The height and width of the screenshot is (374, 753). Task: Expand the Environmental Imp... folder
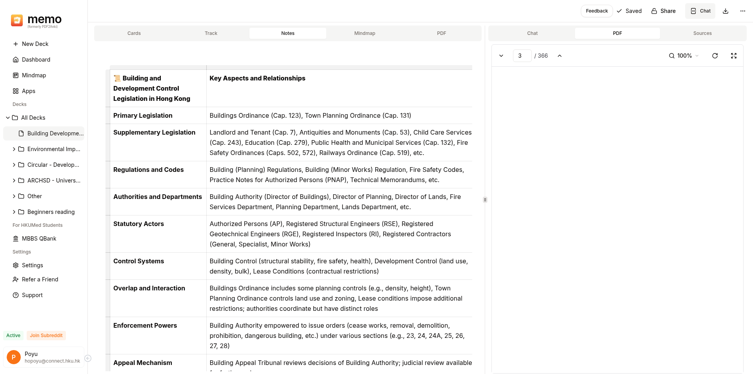pos(14,149)
